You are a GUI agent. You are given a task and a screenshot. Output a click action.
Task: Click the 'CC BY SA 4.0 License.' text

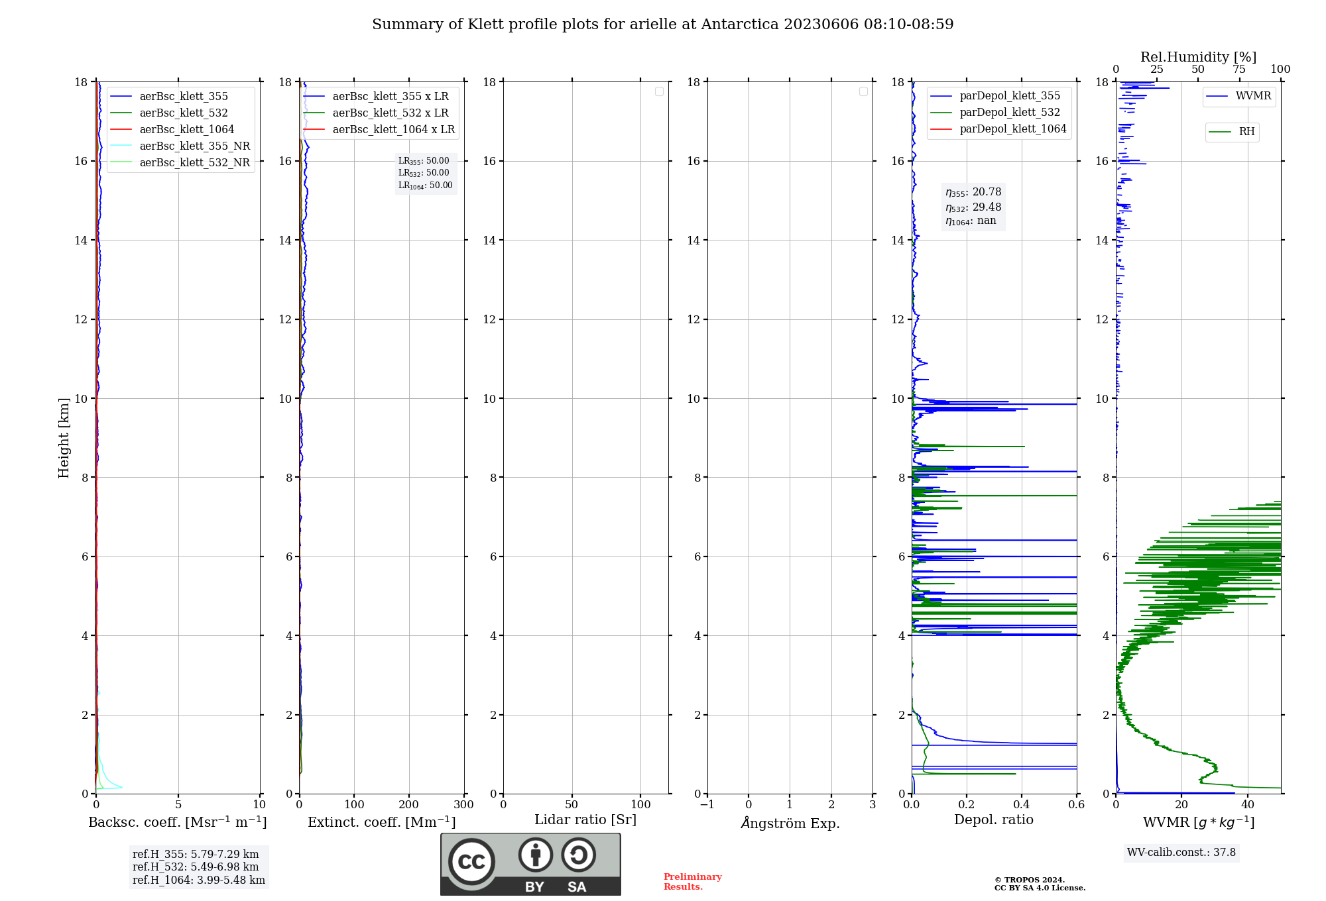point(1040,888)
